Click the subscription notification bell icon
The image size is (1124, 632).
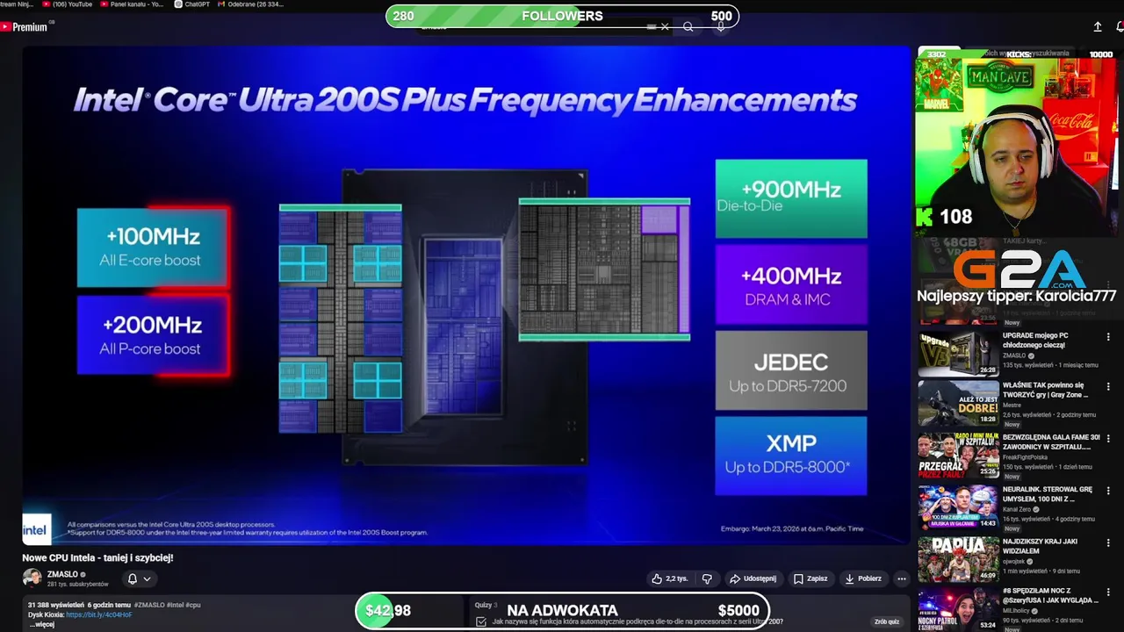133,578
